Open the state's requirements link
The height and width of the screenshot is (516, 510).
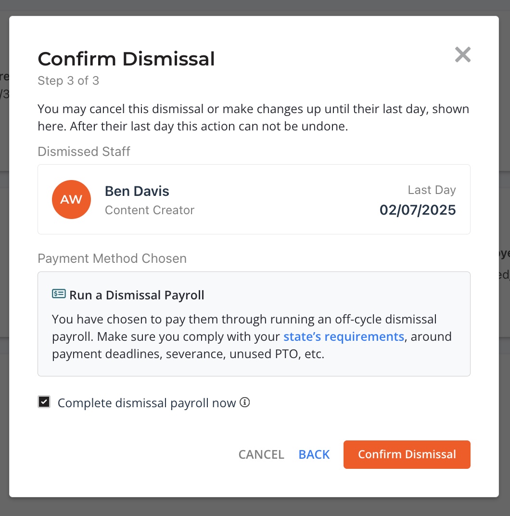point(344,336)
